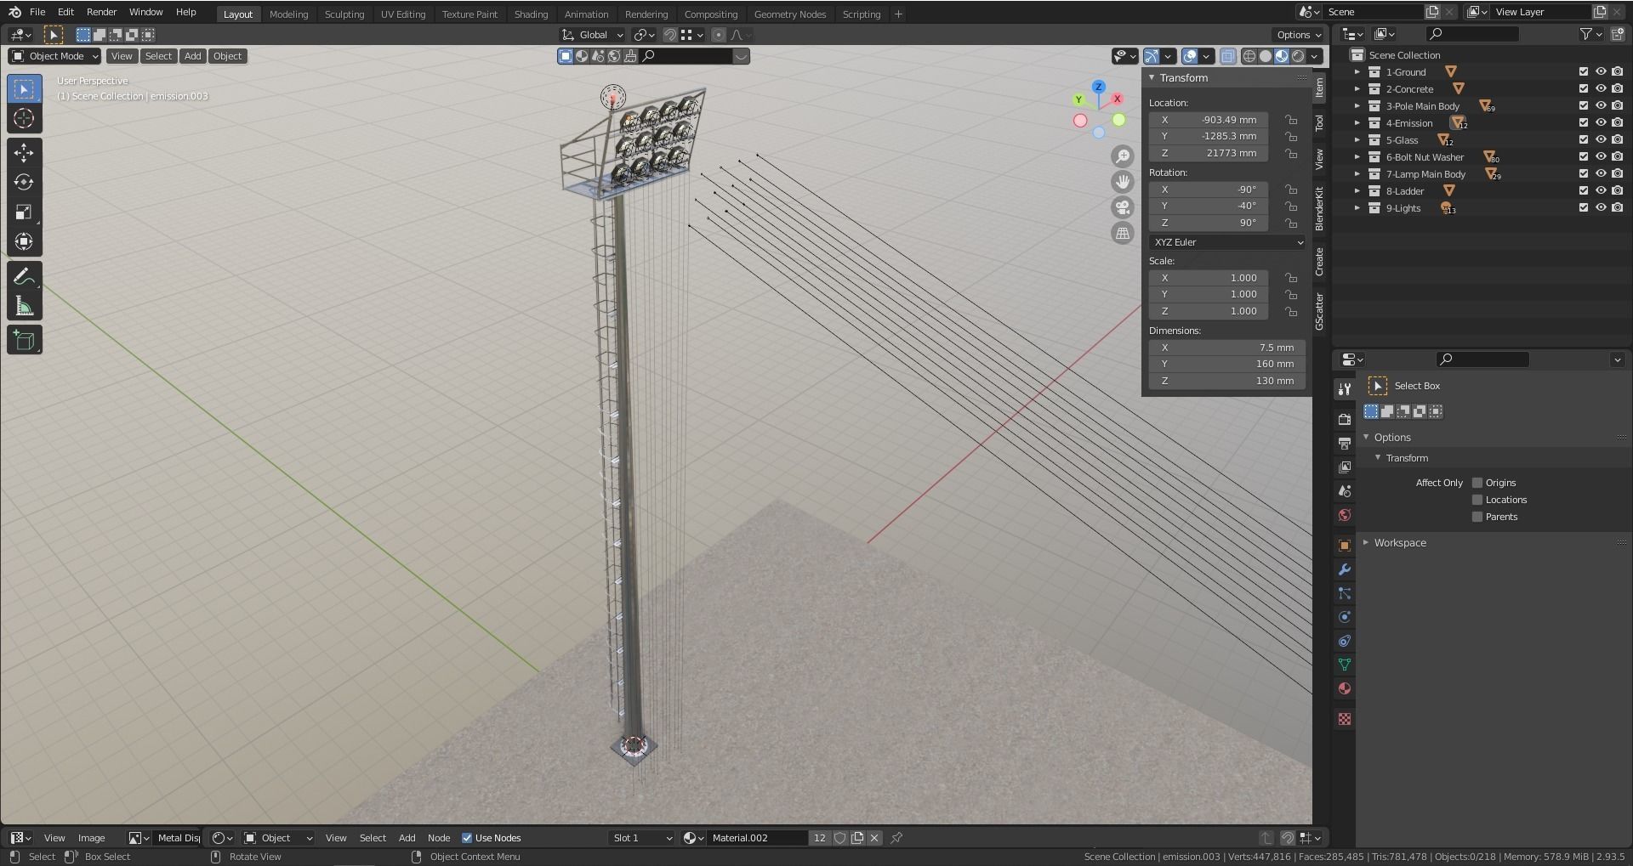Switch to the Shading workspace tab

pos(531,14)
